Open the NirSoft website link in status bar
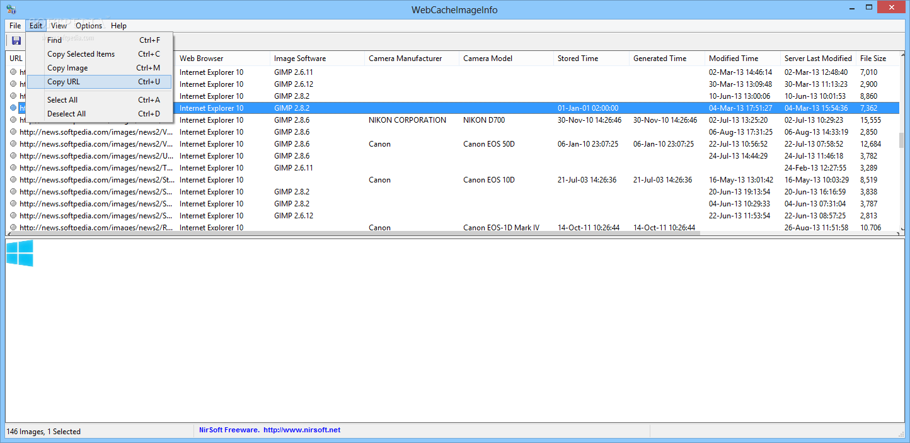The image size is (910, 443). coord(302,430)
